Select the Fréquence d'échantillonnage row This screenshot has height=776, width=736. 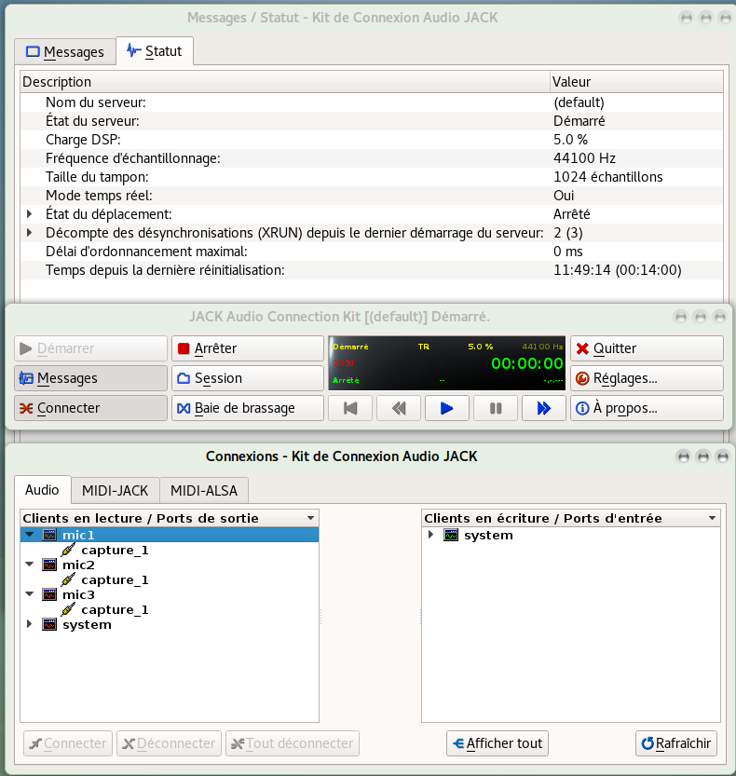click(x=372, y=158)
